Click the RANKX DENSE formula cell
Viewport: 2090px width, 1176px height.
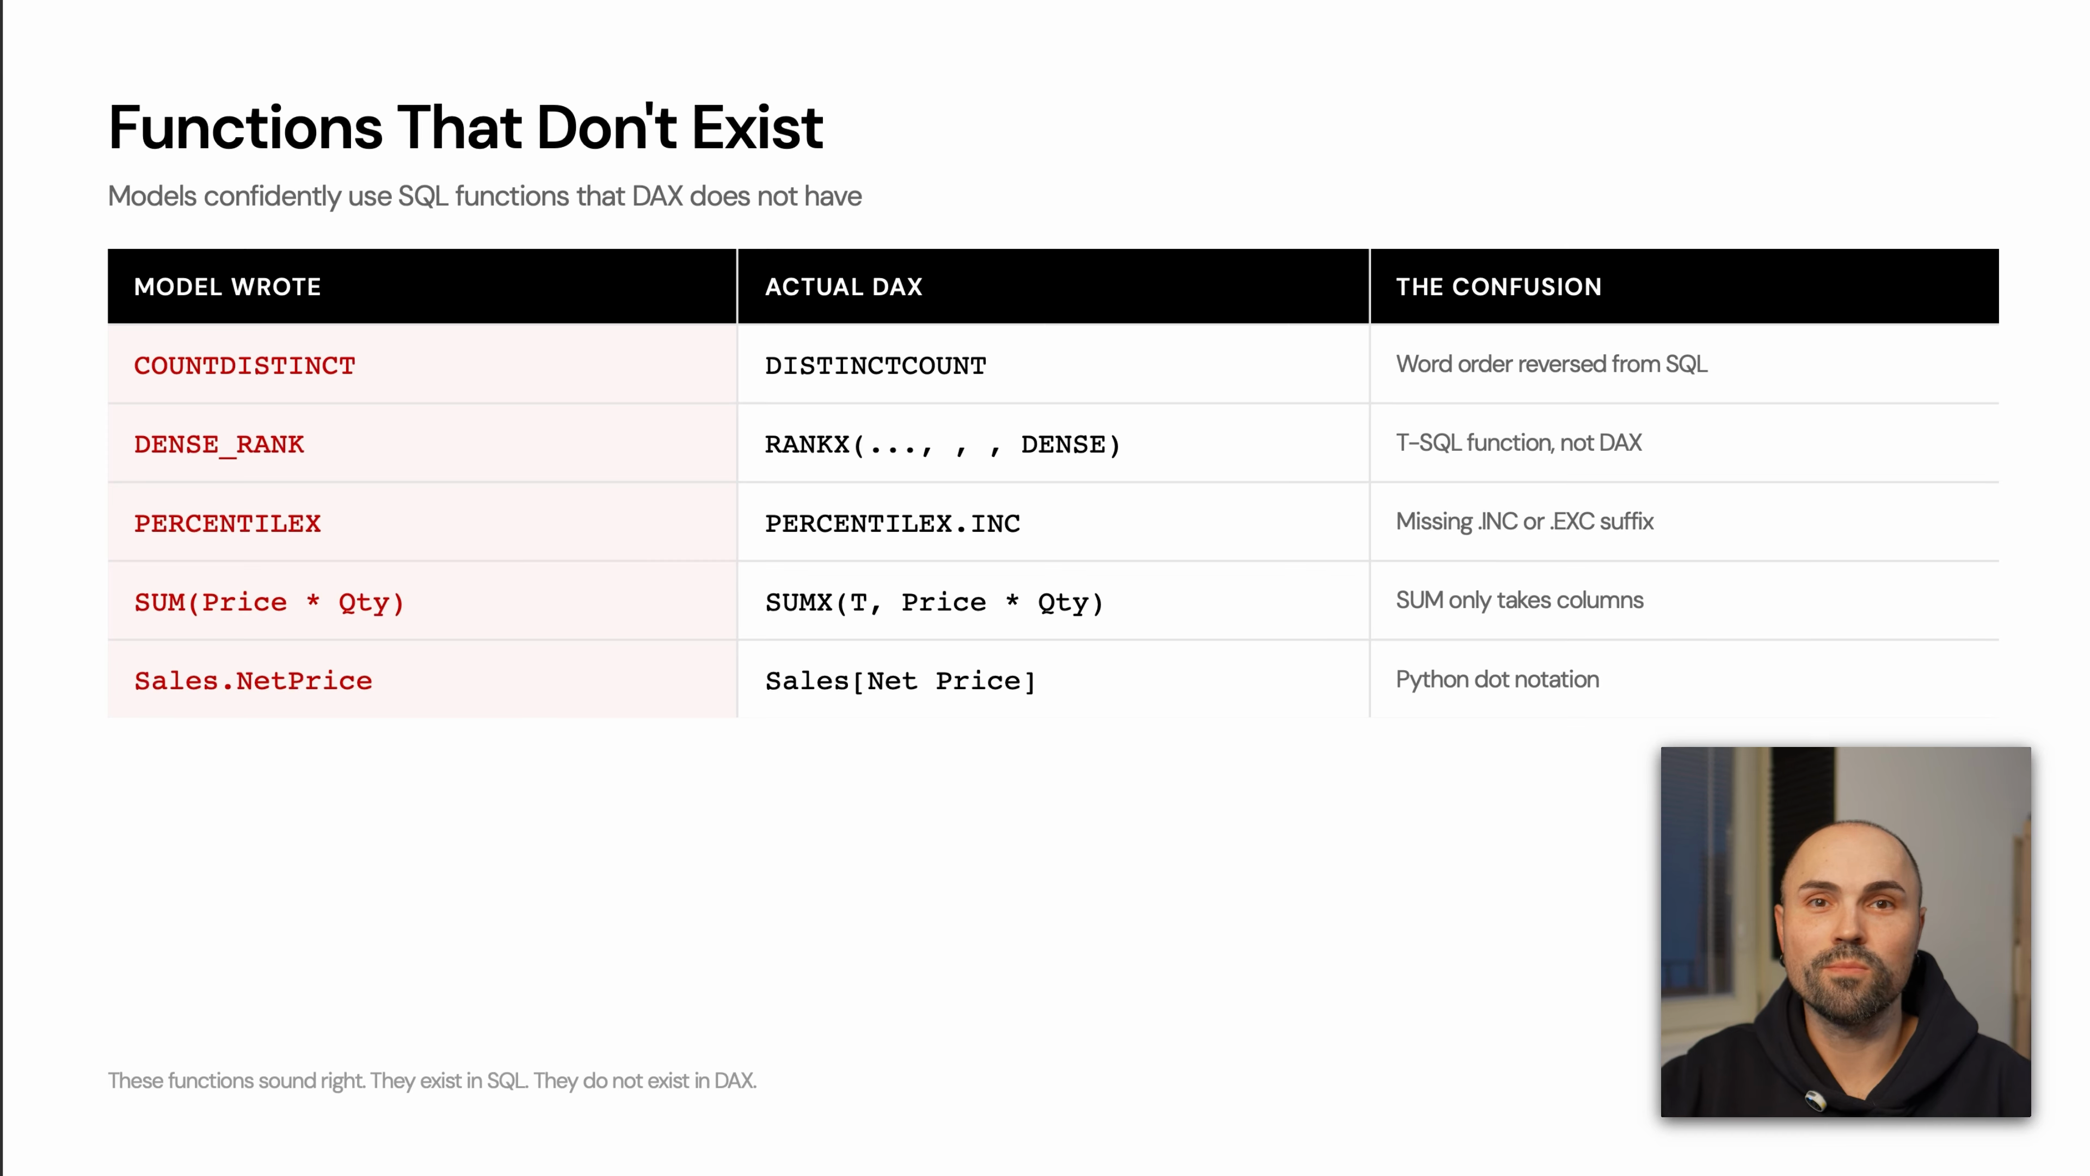click(x=942, y=444)
